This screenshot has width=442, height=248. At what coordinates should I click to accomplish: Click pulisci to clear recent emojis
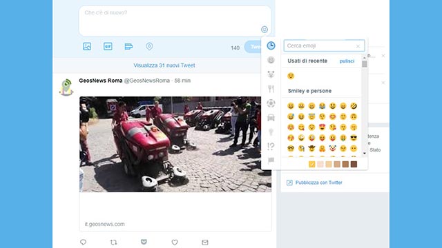click(347, 61)
